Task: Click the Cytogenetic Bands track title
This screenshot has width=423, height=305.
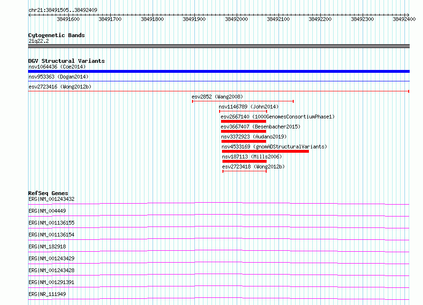Action: 57,35
